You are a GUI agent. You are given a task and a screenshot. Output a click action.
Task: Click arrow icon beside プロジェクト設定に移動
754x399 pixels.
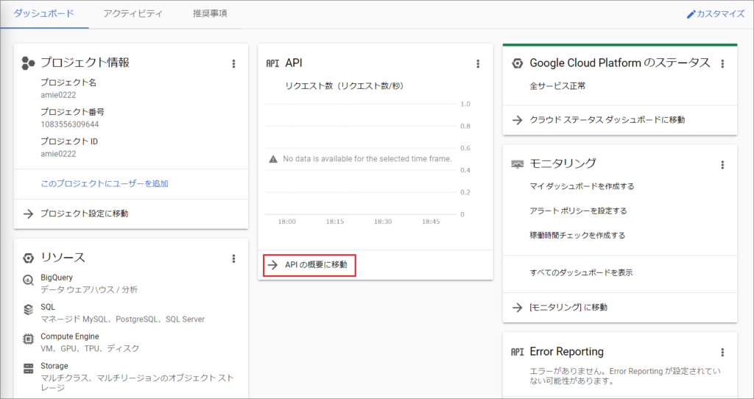[x=29, y=213]
